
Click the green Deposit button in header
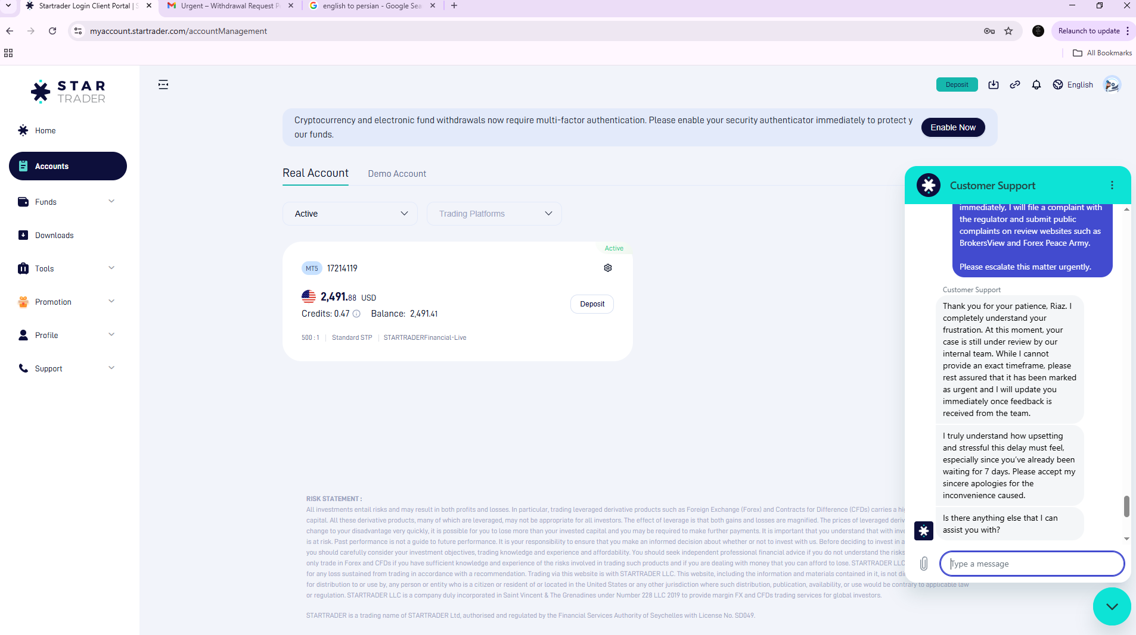[957, 85]
